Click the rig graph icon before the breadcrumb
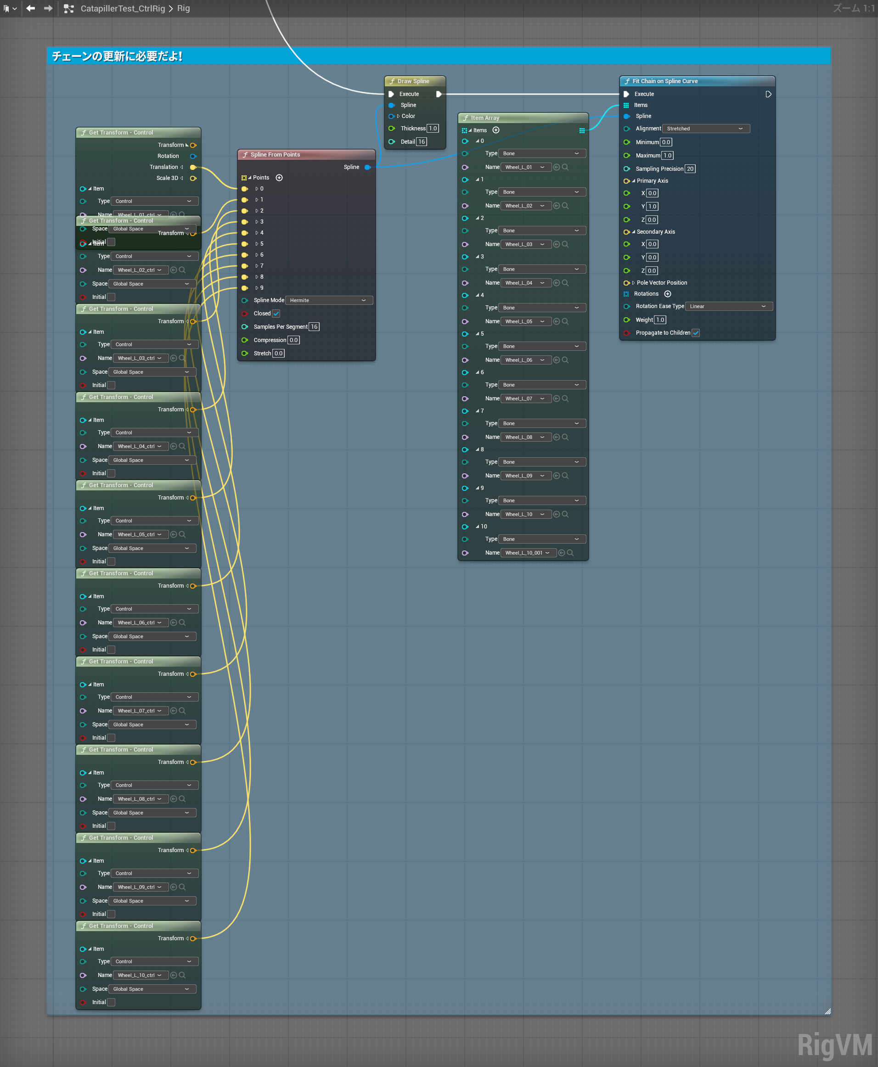Image resolution: width=878 pixels, height=1067 pixels. click(69, 8)
